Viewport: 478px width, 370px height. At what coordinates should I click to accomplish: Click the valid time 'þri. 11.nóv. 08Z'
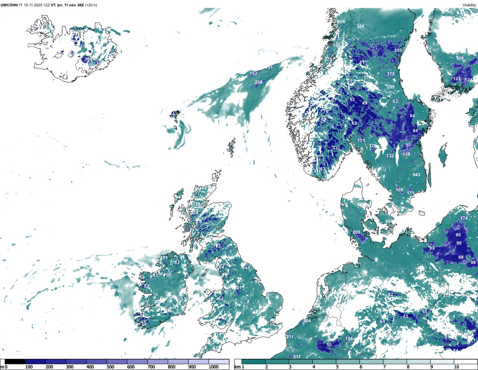pos(71,5)
